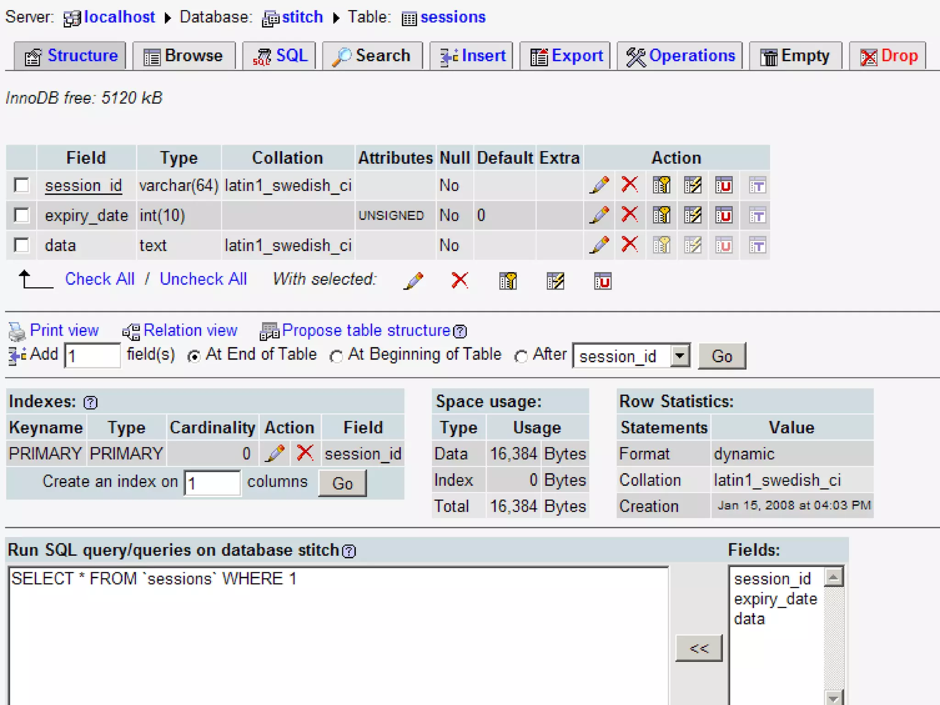
Task: Set primary key icon on session_id row
Action: click(661, 185)
